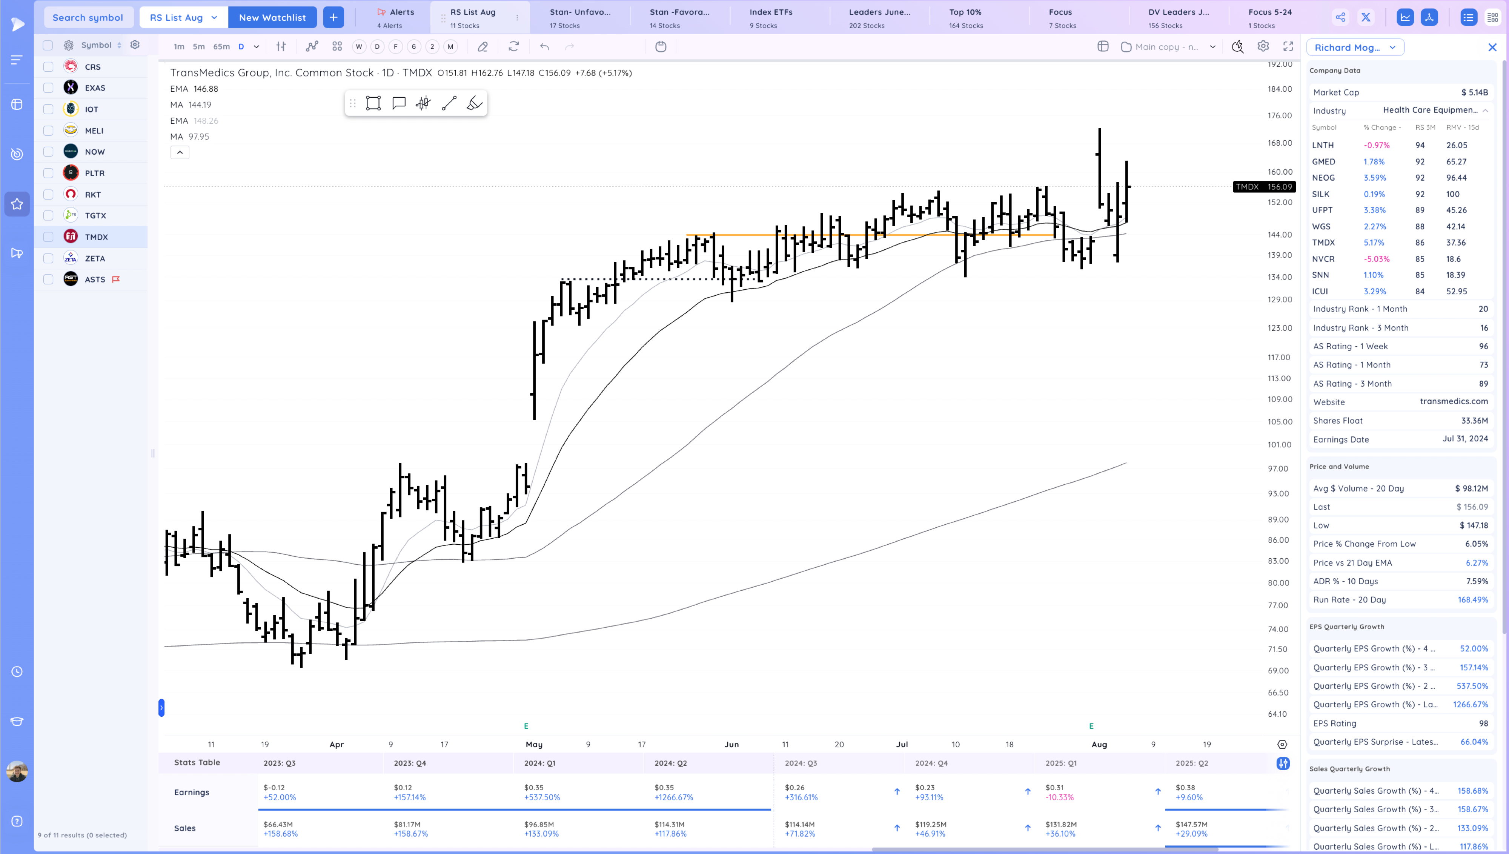Check the TMDX row checkbox
Image resolution: width=1509 pixels, height=854 pixels.
(x=49, y=237)
